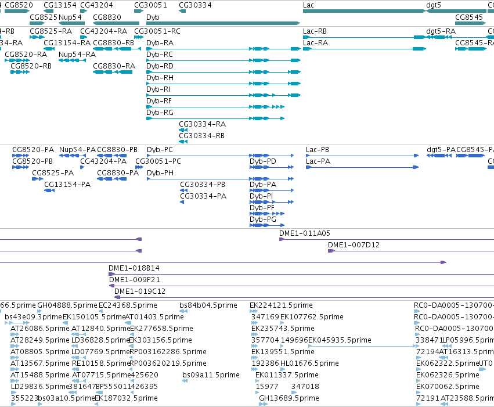Viewport: 494px width, 407px height.
Task: Open the Dyb-PG protein label
Action: [263, 219]
